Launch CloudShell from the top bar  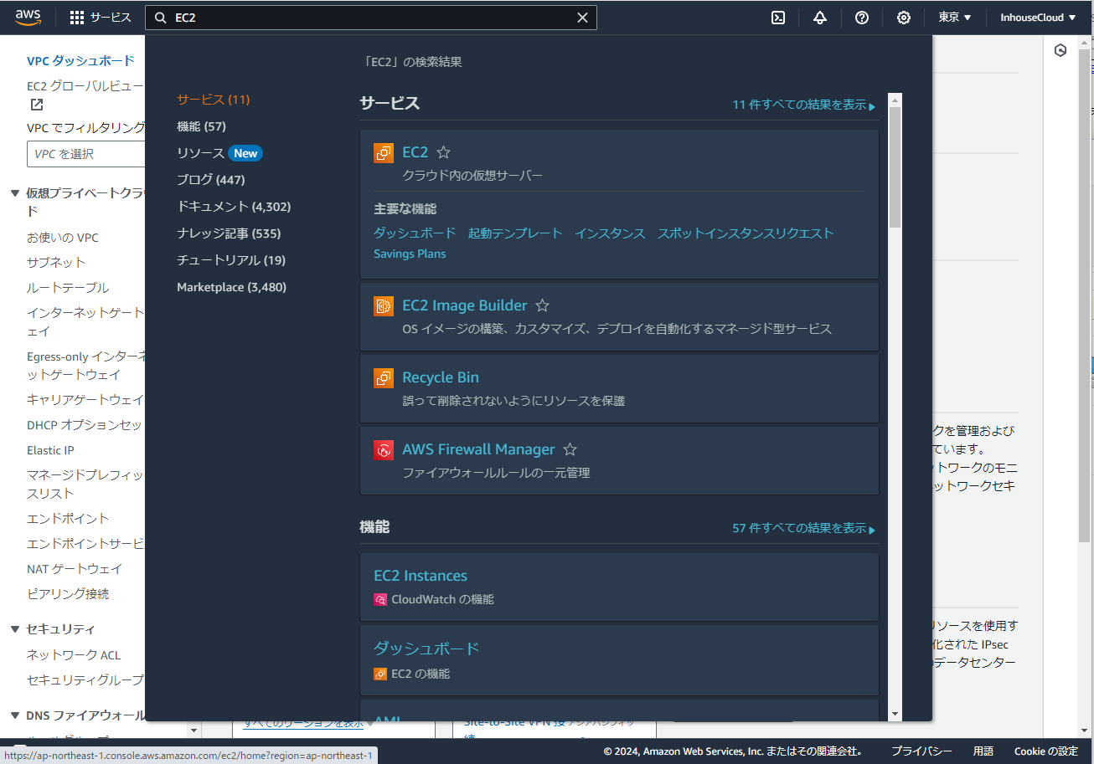pyautogui.click(x=778, y=18)
